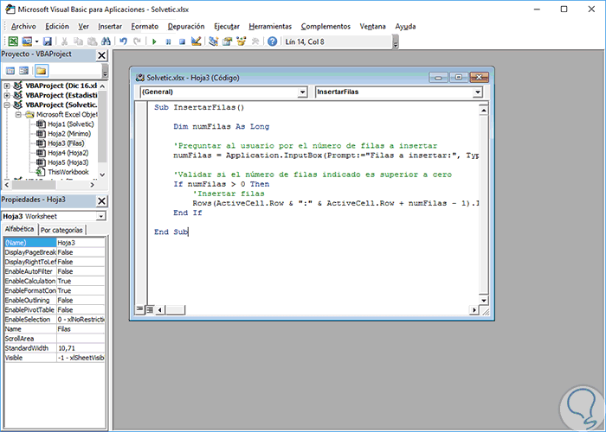The image size is (606, 432).
Task: Click the Undo arrow icon
Action: (124, 41)
